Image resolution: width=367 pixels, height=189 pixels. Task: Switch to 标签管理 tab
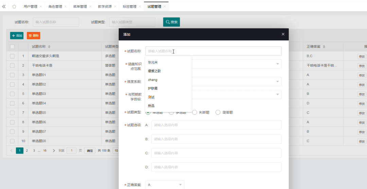click(130, 6)
